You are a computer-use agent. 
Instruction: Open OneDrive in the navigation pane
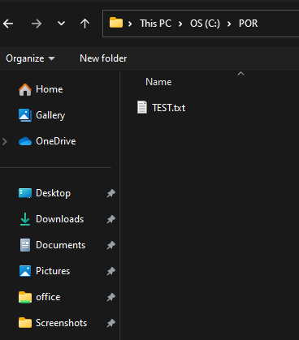(56, 141)
